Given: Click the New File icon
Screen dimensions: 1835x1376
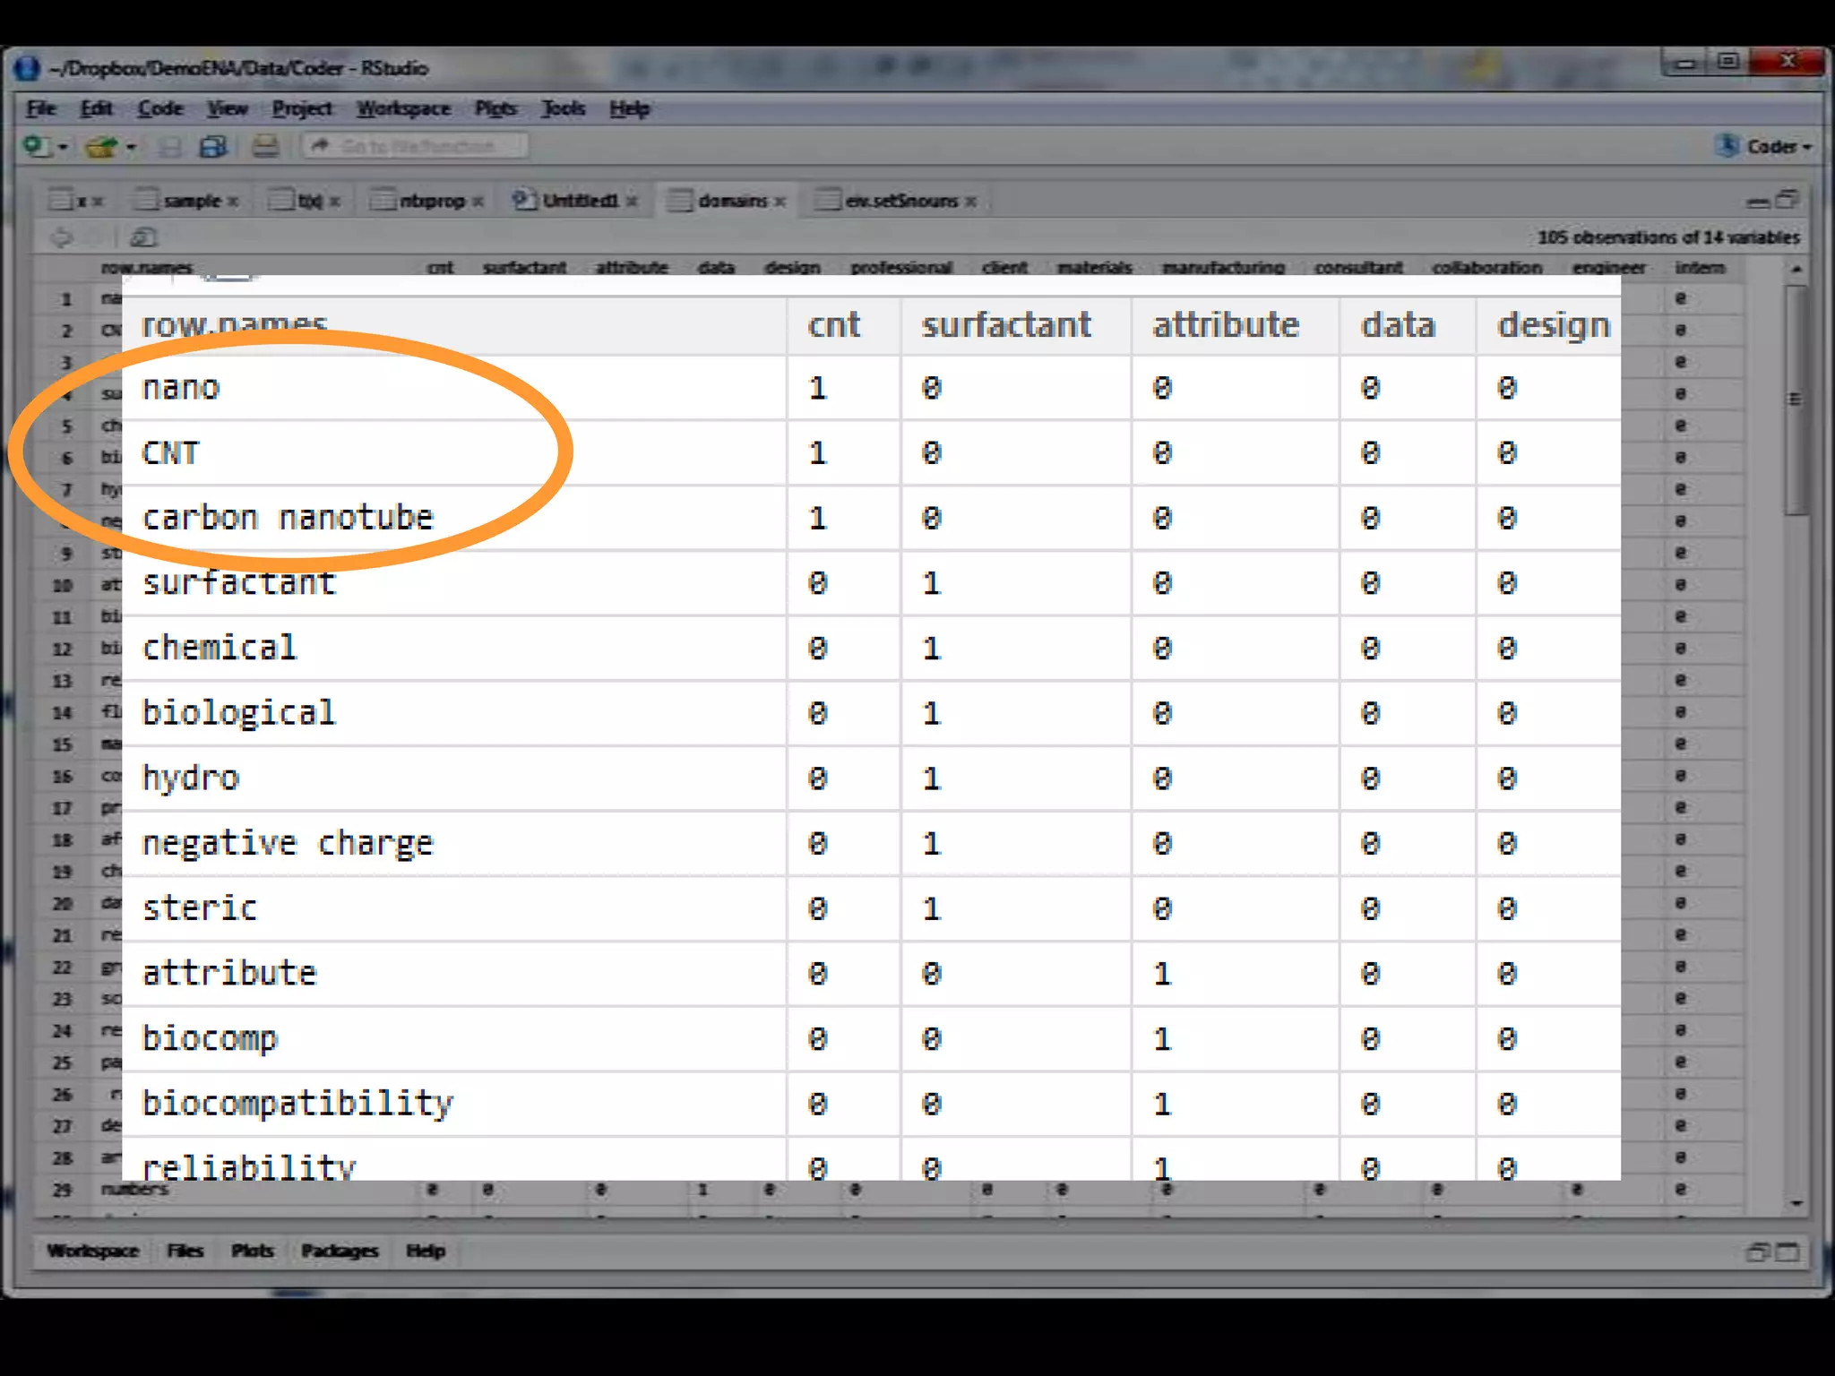Looking at the screenshot, I should pos(36,146).
